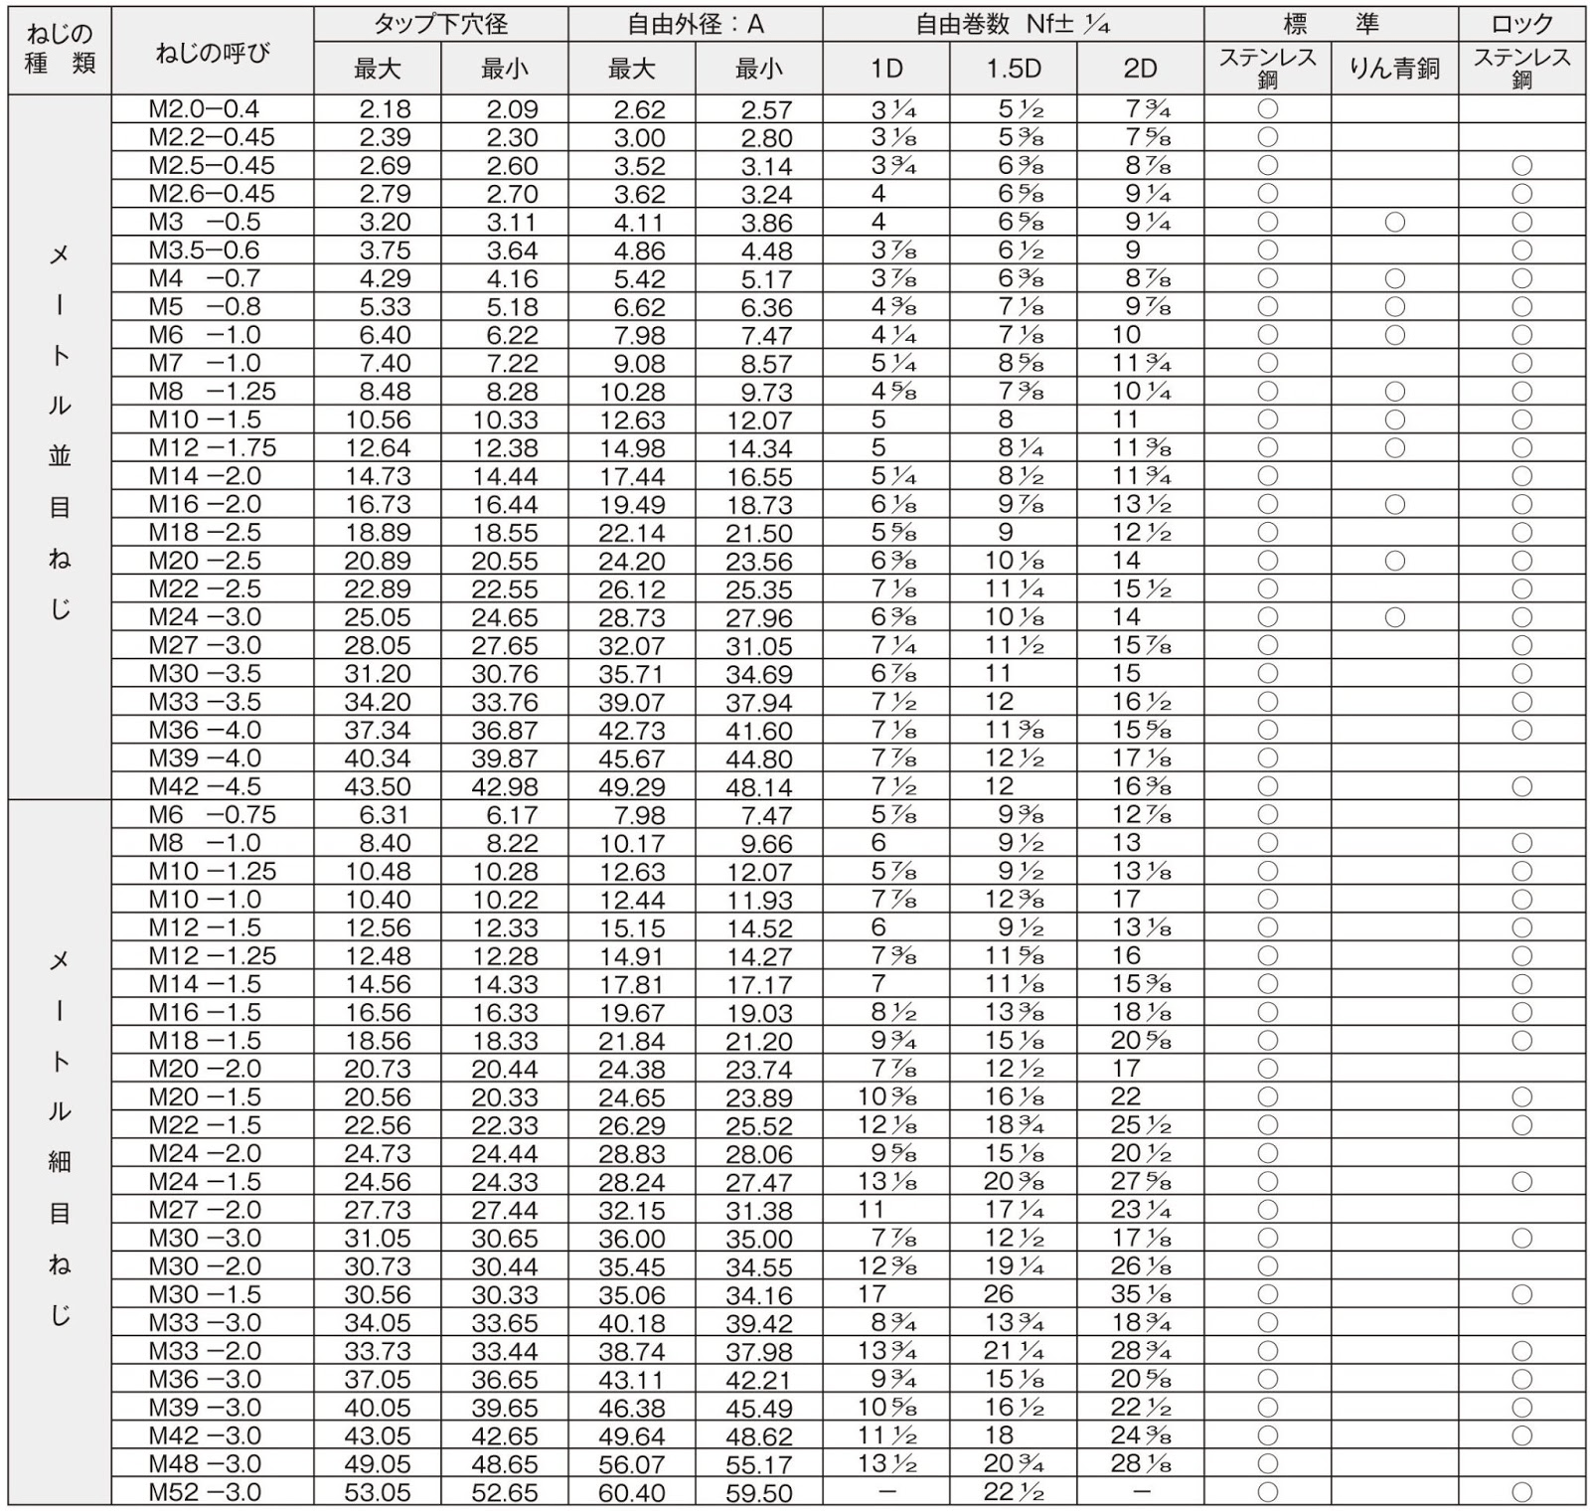Screen dimensions: 1590x1511
Task: Select the M8 −1.25 row label
Action: [x=212, y=392]
